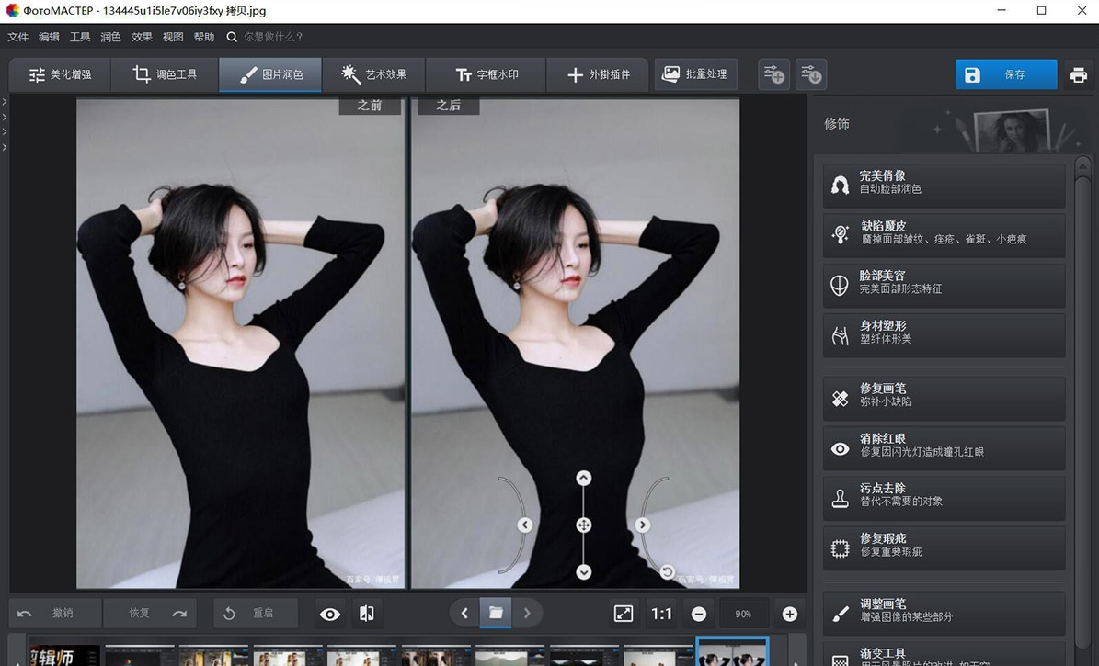The image size is (1099, 666).
Task: Click the 批量处理 button
Action: [695, 74]
